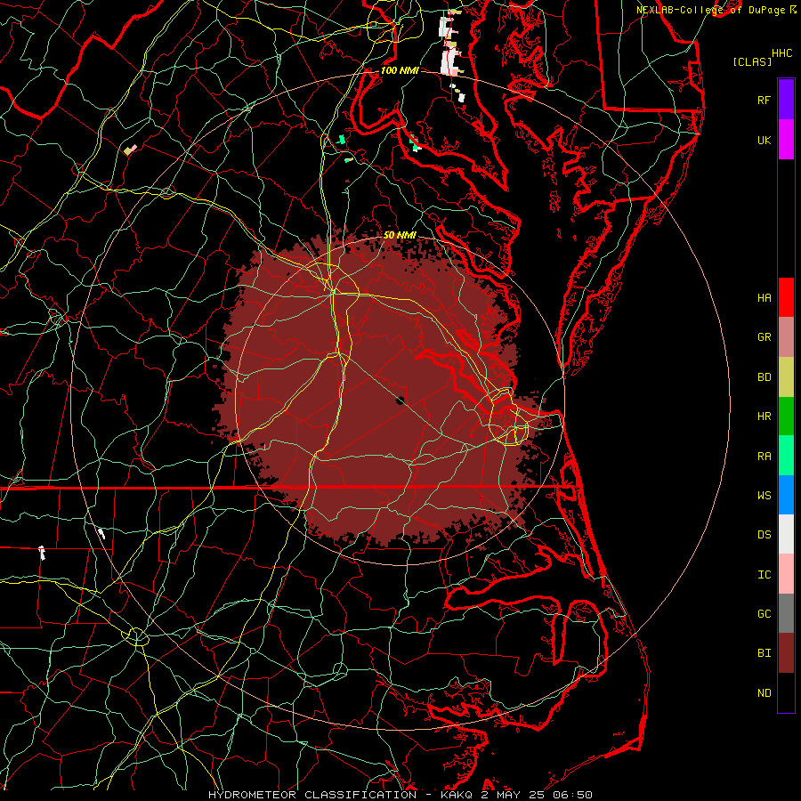Click the DS white legend swatch
The height and width of the screenshot is (801, 801).
coord(786,534)
